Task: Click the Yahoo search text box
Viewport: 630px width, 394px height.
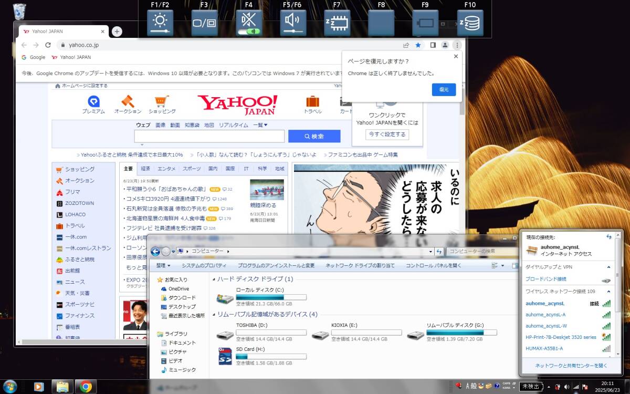Action: click(209, 136)
